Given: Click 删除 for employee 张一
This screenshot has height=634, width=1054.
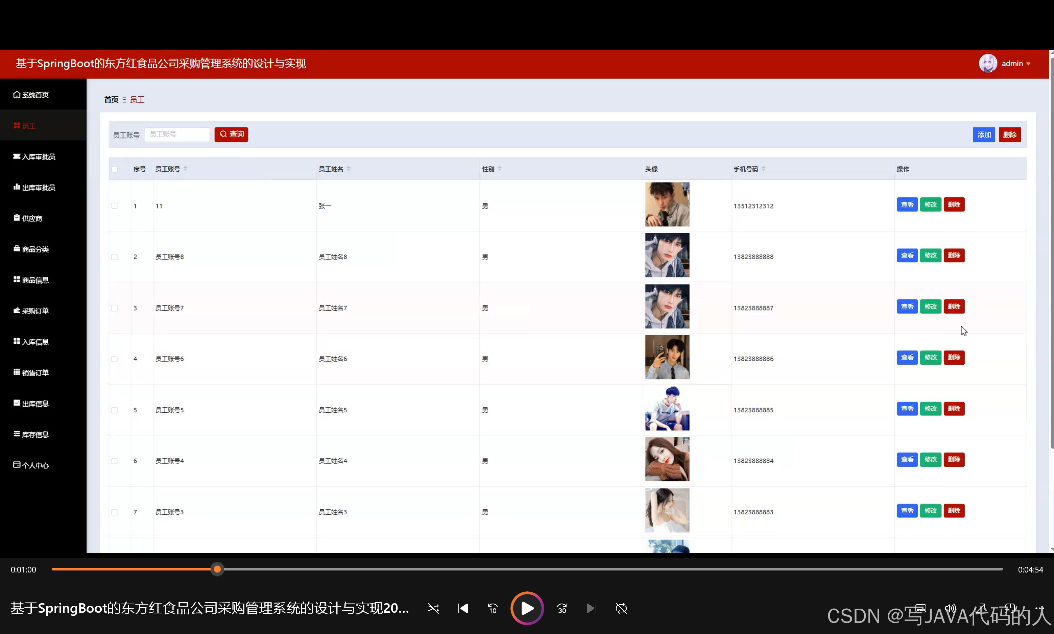Looking at the screenshot, I should point(954,205).
